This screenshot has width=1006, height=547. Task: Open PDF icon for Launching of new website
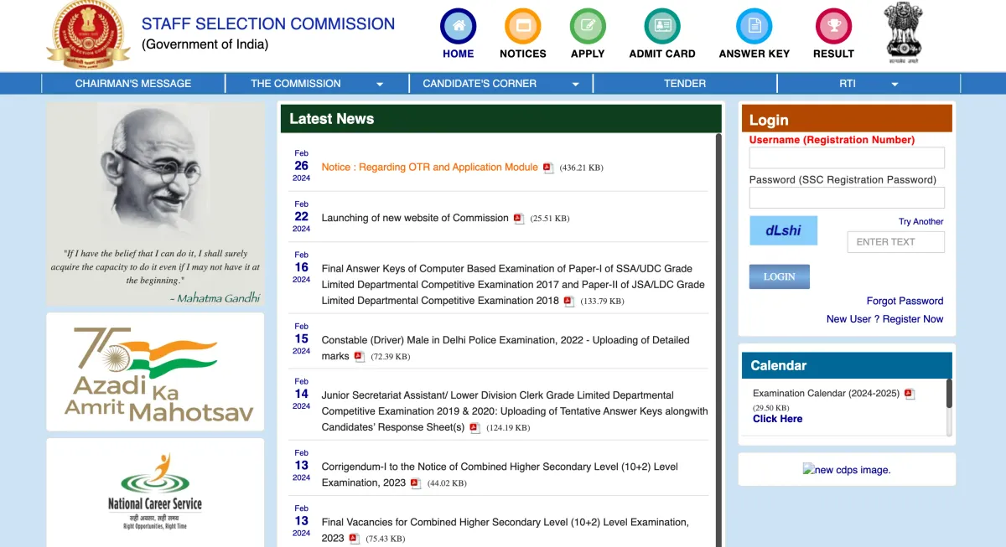pyautogui.click(x=519, y=219)
